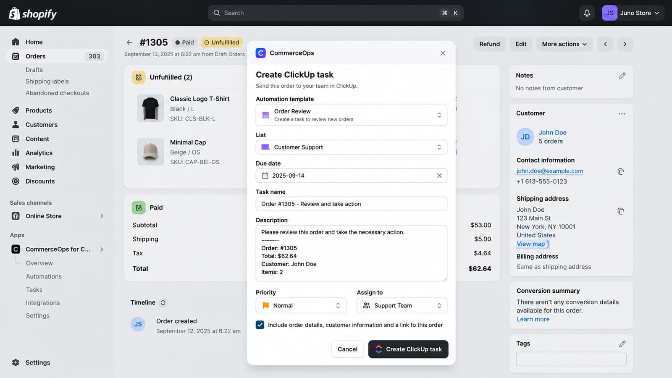Go to the next order
The height and width of the screenshot is (378, 672).
point(625,44)
